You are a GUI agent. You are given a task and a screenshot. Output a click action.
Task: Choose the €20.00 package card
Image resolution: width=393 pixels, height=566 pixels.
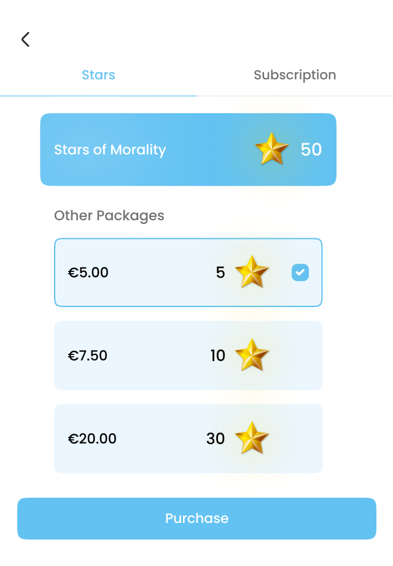click(188, 439)
